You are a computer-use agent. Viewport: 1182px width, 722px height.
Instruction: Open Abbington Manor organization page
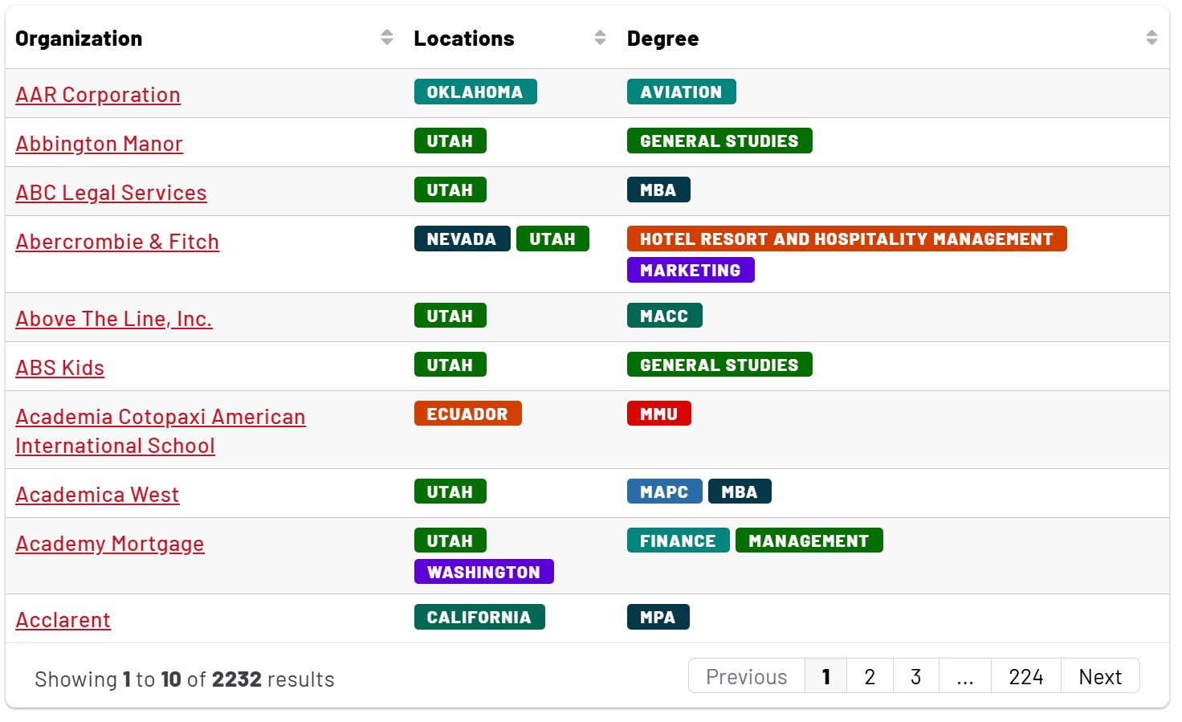pos(100,144)
